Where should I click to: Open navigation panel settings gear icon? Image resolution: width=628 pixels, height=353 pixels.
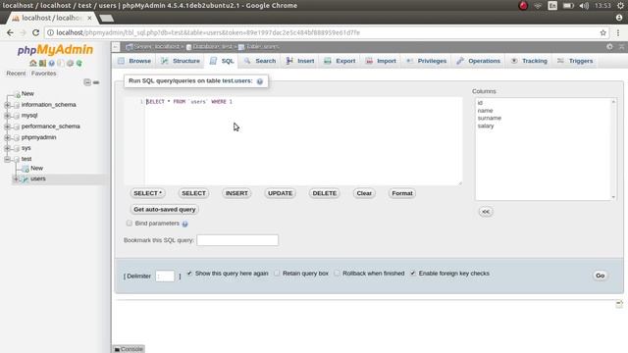70,63
